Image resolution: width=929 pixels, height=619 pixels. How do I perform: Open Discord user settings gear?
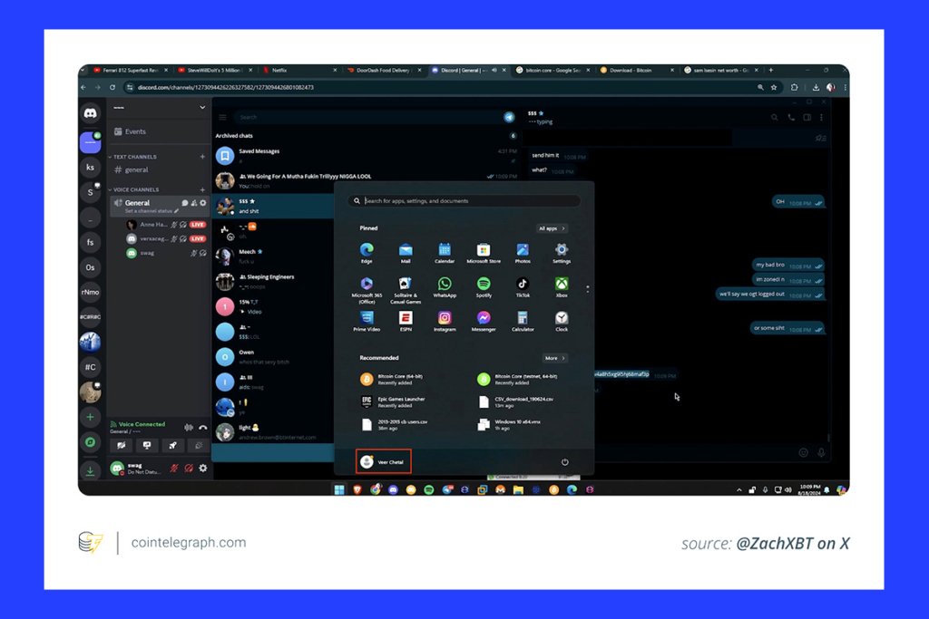tap(203, 469)
